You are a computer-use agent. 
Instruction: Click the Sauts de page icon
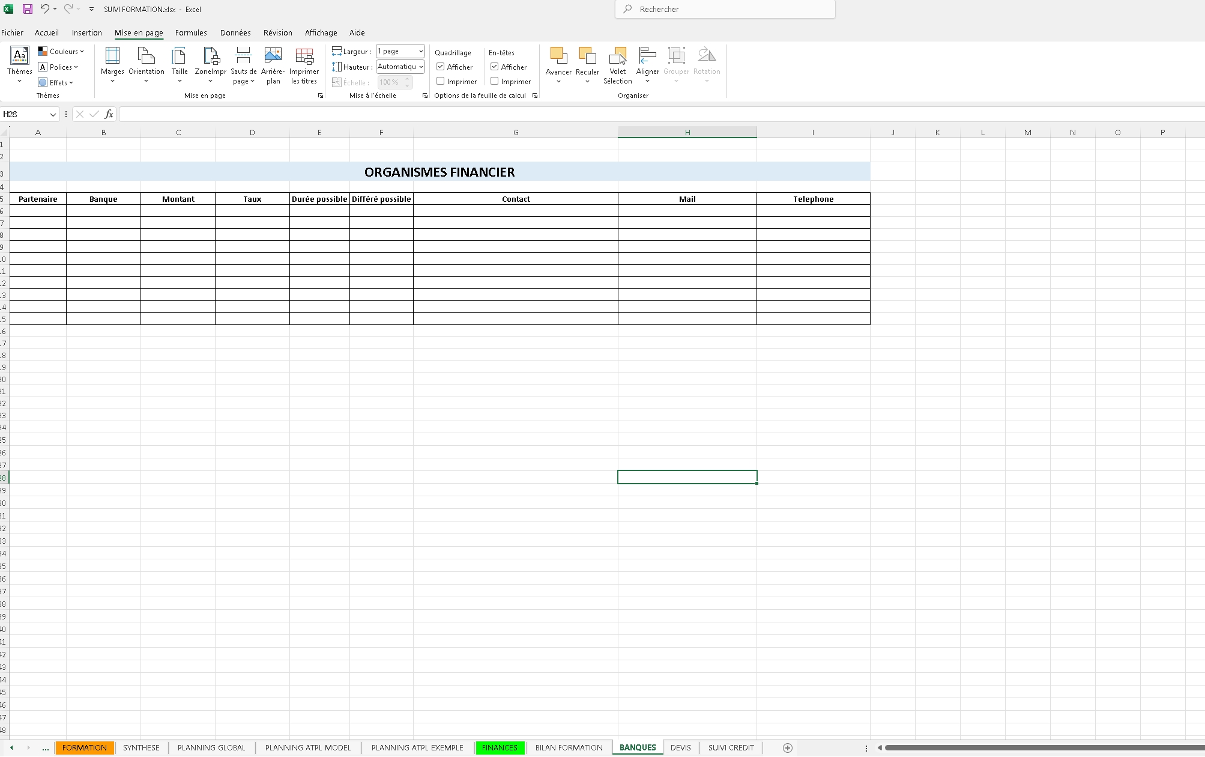click(x=243, y=56)
